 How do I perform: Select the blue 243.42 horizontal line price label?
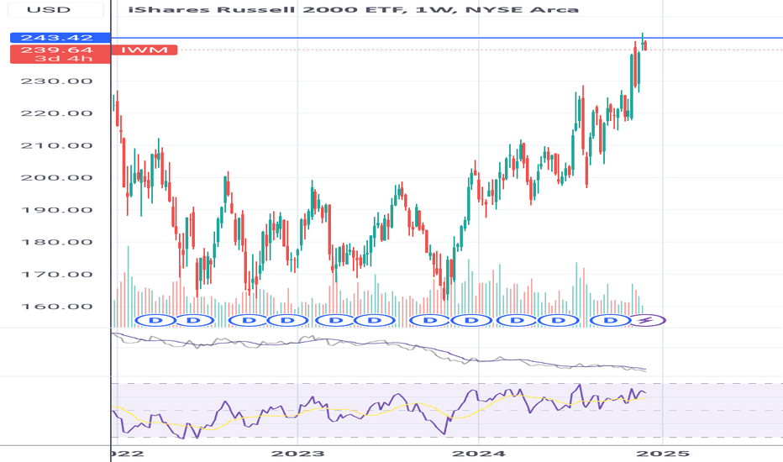(x=60, y=38)
